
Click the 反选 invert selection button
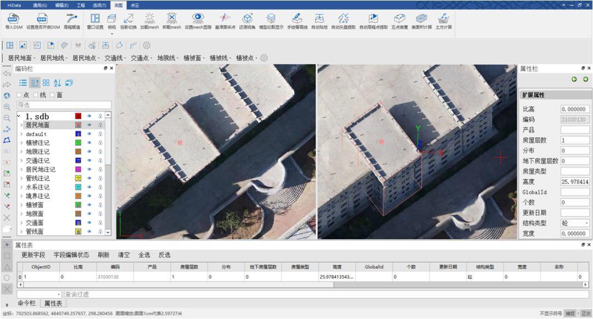tap(164, 255)
